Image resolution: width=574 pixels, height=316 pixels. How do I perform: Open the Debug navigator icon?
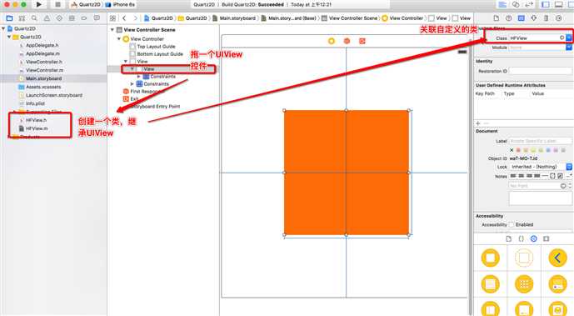point(72,18)
